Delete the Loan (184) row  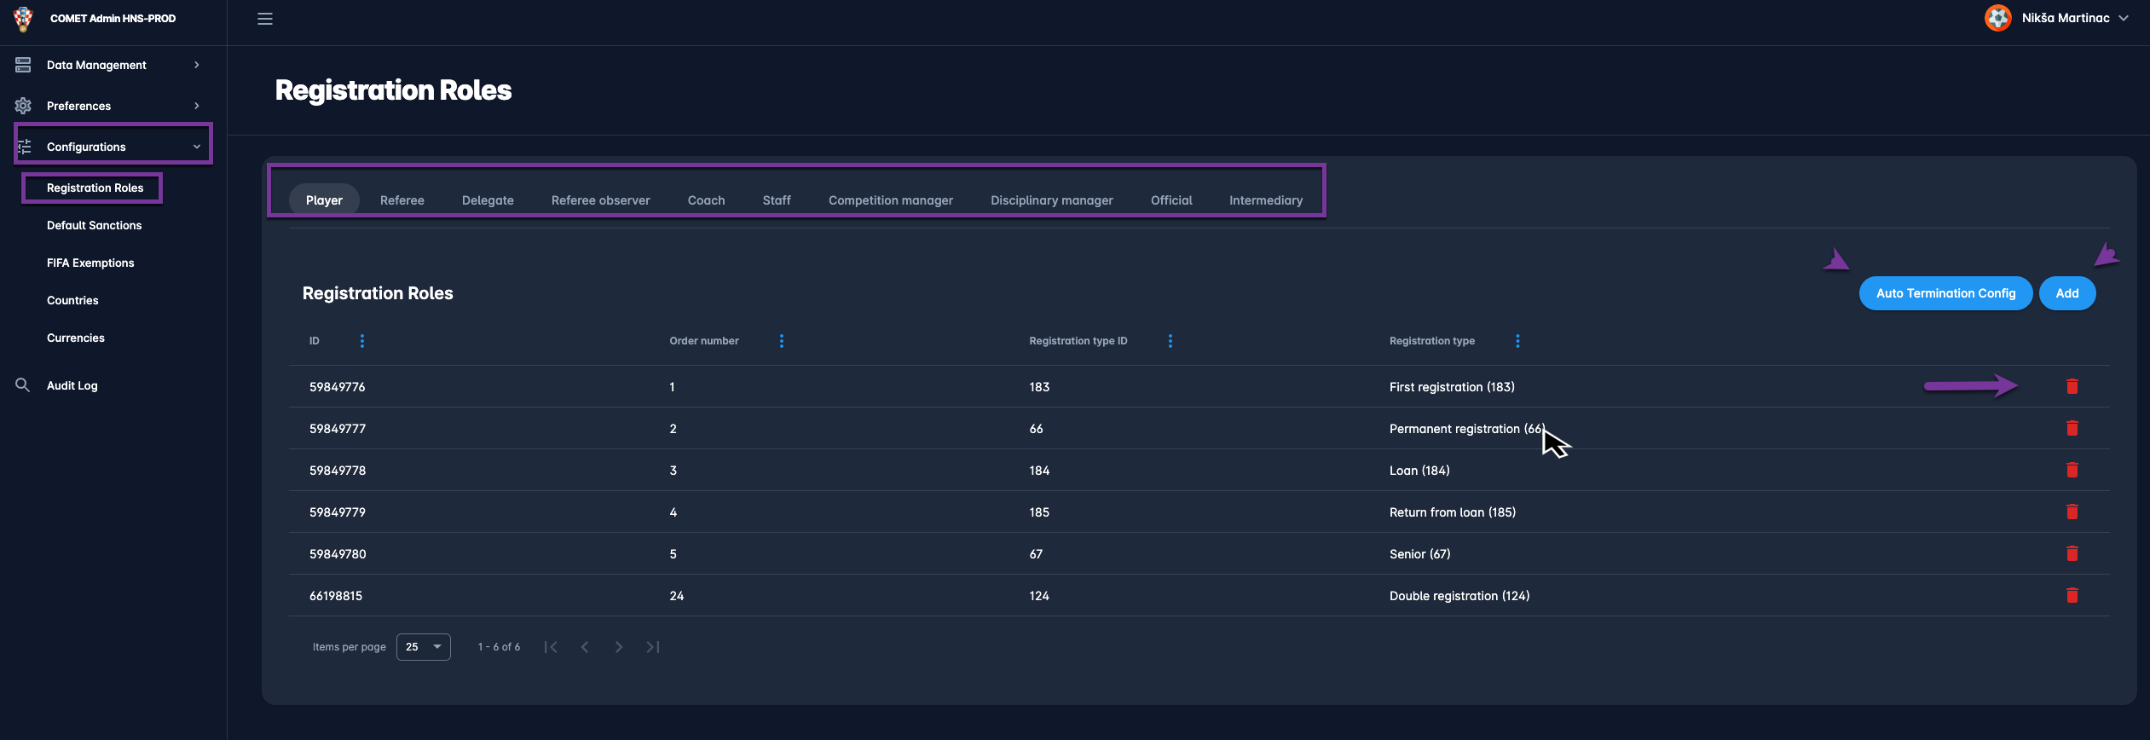[x=2072, y=471]
